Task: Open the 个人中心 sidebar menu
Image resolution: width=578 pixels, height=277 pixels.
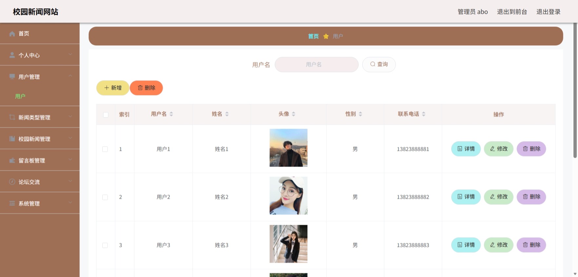Action: pyautogui.click(x=40, y=55)
